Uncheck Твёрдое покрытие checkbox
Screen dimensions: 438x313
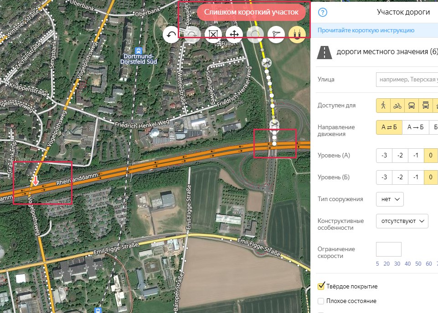(x=321, y=286)
